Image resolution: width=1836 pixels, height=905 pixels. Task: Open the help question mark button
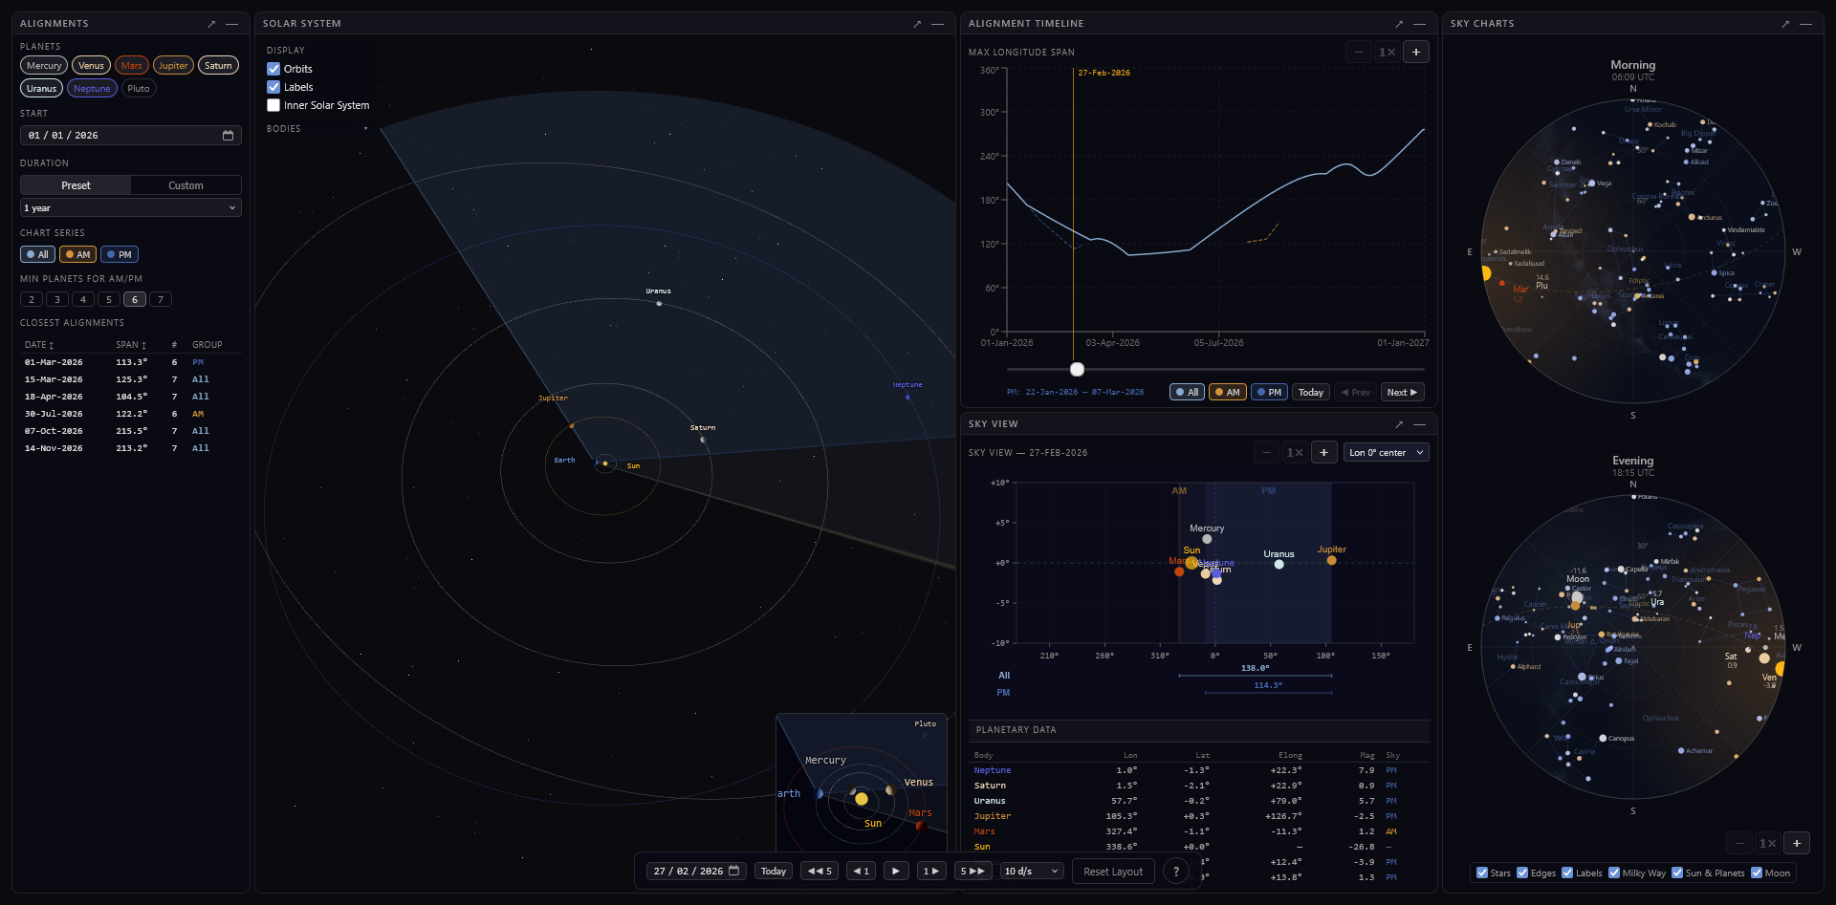(x=1176, y=871)
